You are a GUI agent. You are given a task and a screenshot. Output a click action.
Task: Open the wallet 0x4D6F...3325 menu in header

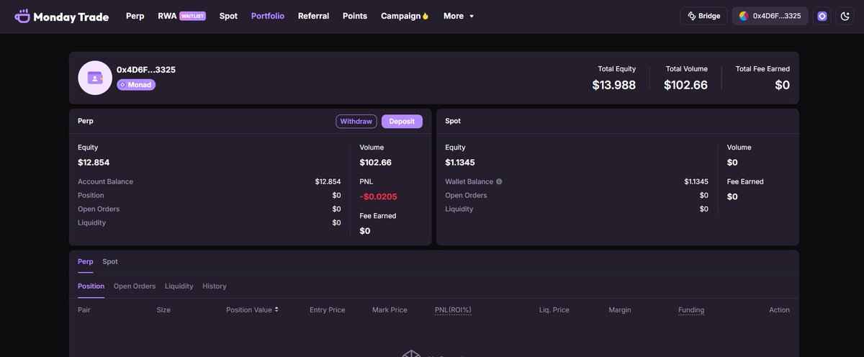tap(770, 16)
